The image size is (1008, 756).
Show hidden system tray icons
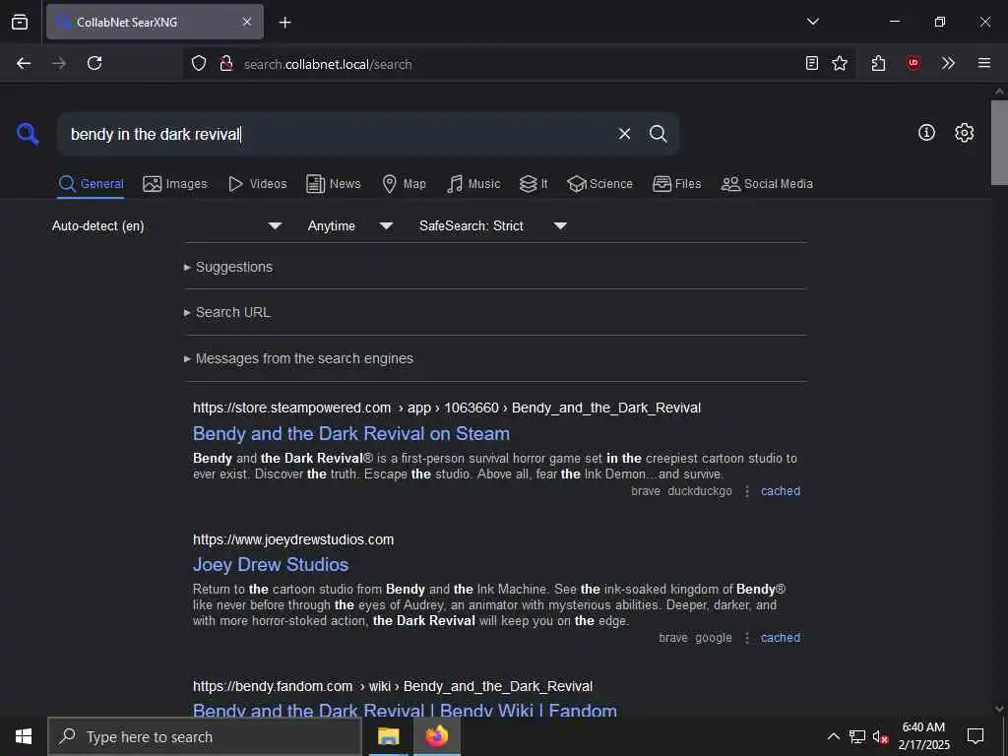click(833, 736)
